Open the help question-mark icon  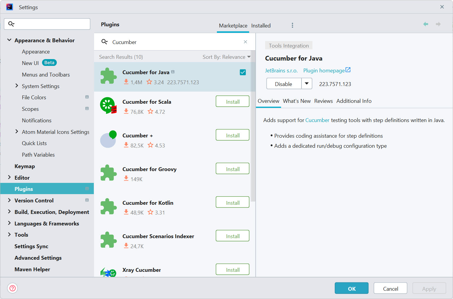(13, 288)
